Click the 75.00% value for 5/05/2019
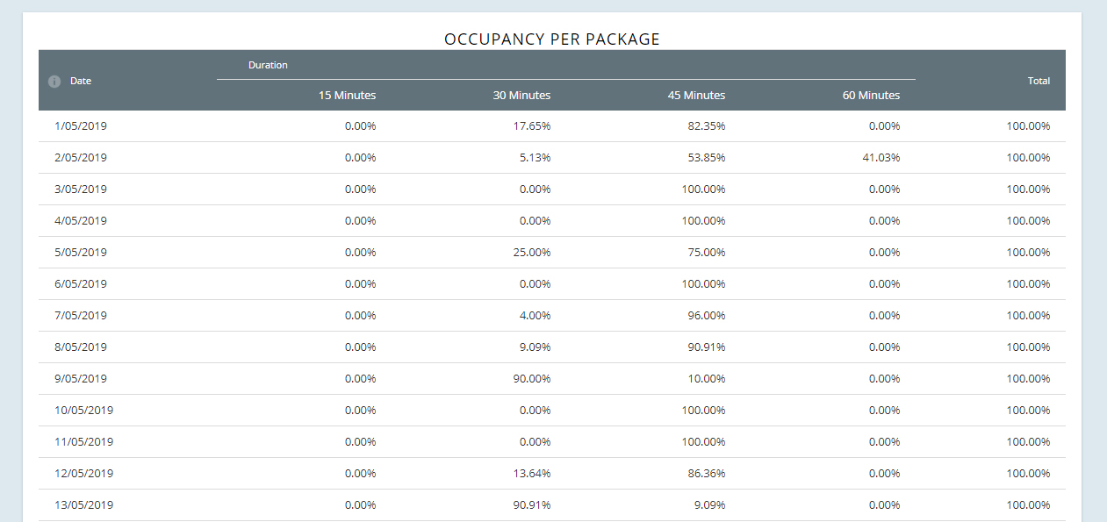This screenshot has height=522, width=1107. (x=708, y=253)
